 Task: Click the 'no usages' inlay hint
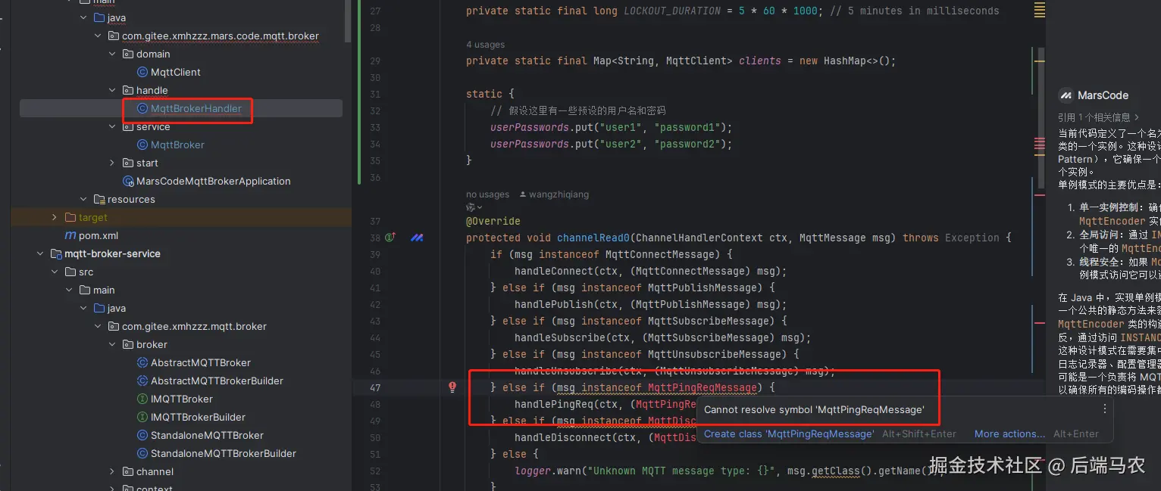[487, 194]
